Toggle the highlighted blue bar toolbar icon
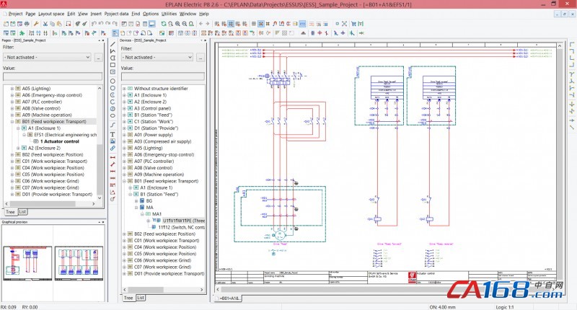Image resolution: width=577 pixels, height=310 pixels. coord(302,24)
